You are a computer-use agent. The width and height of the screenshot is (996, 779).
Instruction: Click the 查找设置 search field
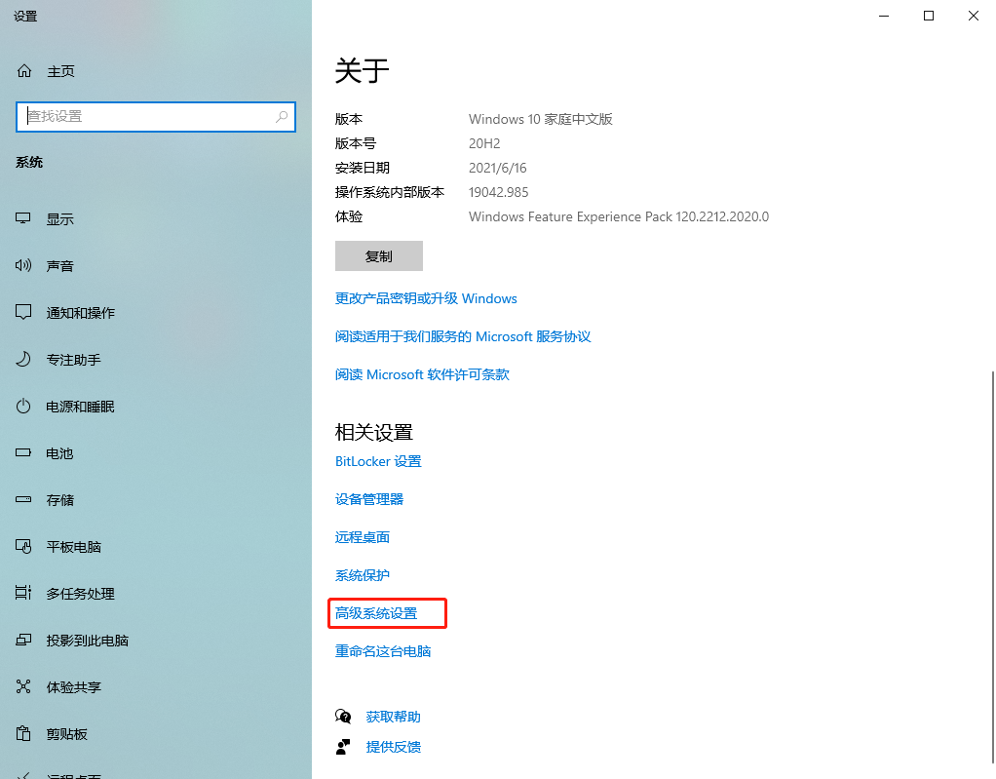pyautogui.click(x=156, y=117)
